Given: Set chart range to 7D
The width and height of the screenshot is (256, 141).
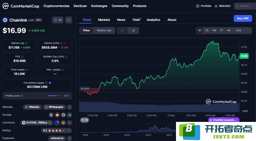Looking at the screenshot, I should click(x=207, y=30).
